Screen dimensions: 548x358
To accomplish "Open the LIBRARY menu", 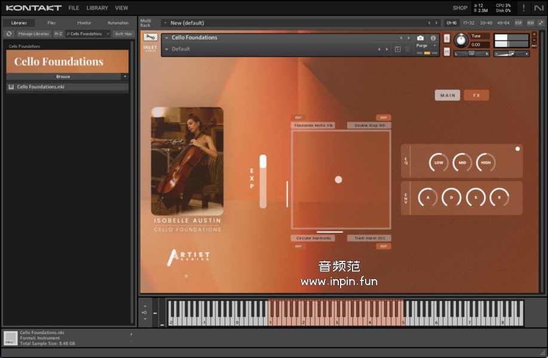I will pyautogui.click(x=97, y=8).
